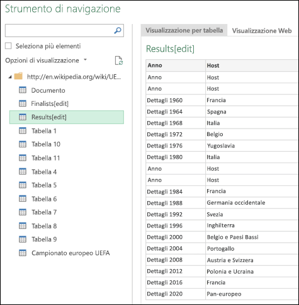Click the Dettagli 1972 cell
The height and width of the screenshot is (305, 299).
[176, 134]
